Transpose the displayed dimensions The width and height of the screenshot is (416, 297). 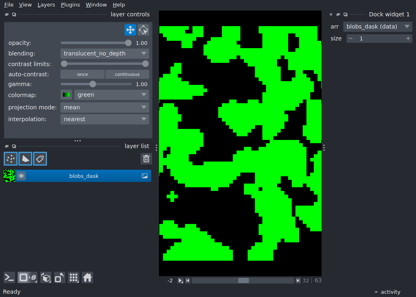[59, 278]
